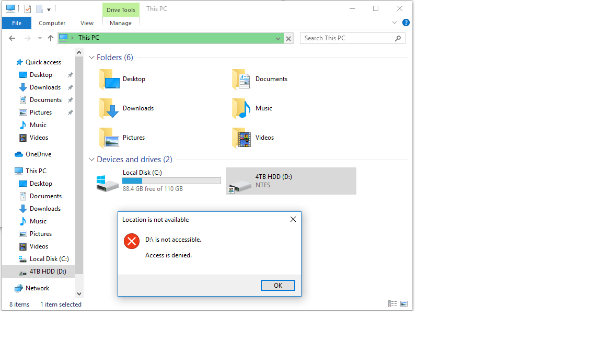Open the Pictures folder icon

click(109, 138)
